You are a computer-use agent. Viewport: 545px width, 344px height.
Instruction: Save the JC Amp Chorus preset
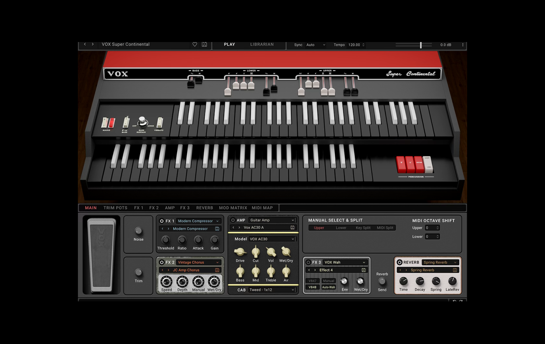(217, 270)
